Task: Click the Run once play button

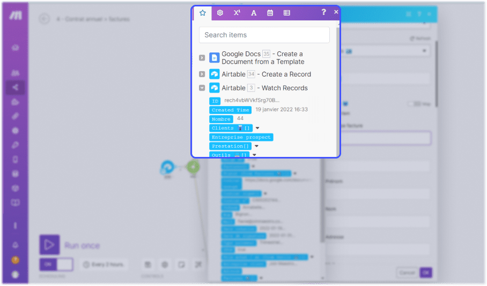Action: tap(49, 245)
